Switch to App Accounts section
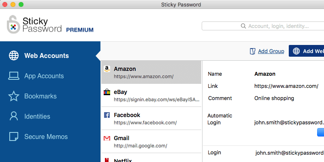 pyautogui.click(x=44, y=76)
